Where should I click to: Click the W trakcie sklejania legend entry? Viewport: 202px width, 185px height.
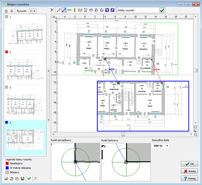click(18, 168)
